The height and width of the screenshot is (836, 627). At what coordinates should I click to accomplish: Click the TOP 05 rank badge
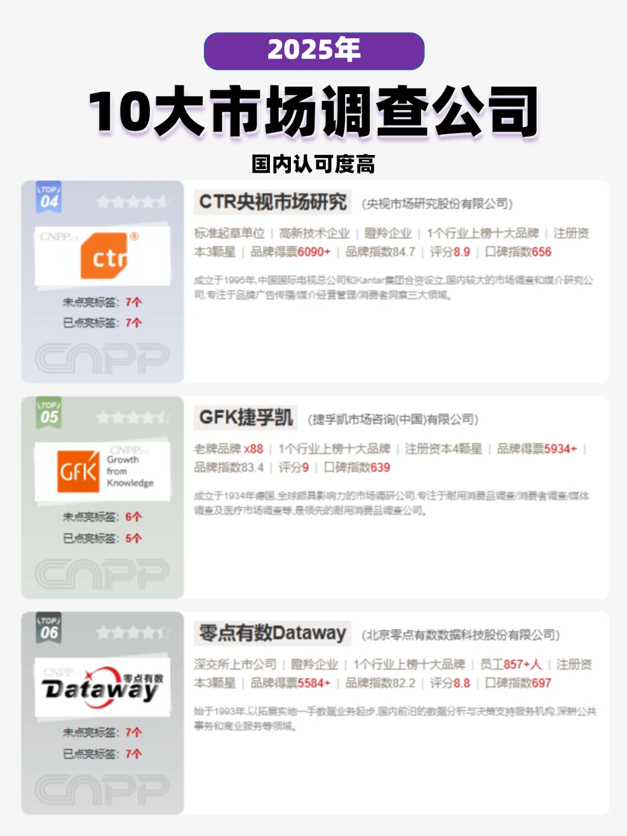(x=49, y=413)
